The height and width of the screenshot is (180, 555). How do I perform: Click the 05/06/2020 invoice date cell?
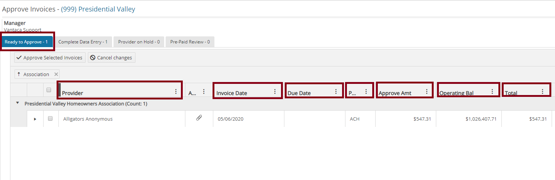(x=248, y=119)
